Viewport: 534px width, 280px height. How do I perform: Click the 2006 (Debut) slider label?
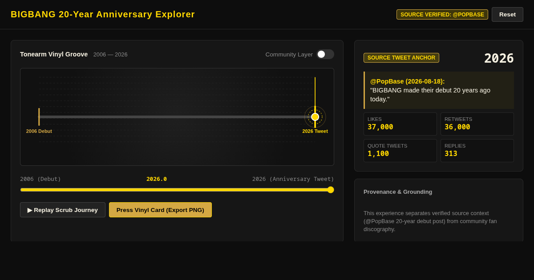point(40,179)
